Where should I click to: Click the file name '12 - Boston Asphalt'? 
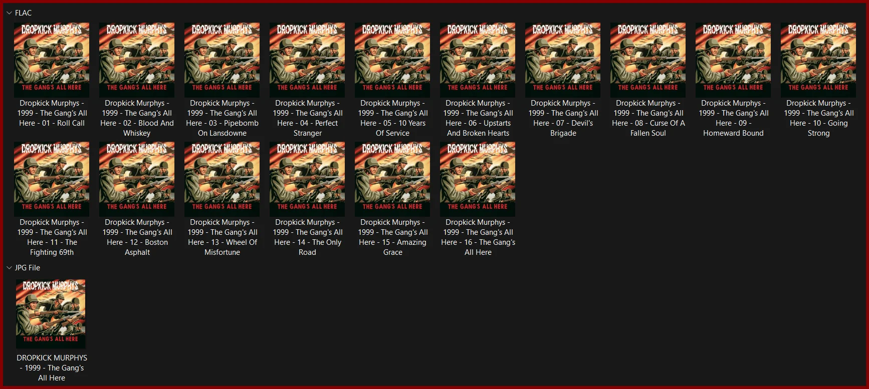pos(137,237)
